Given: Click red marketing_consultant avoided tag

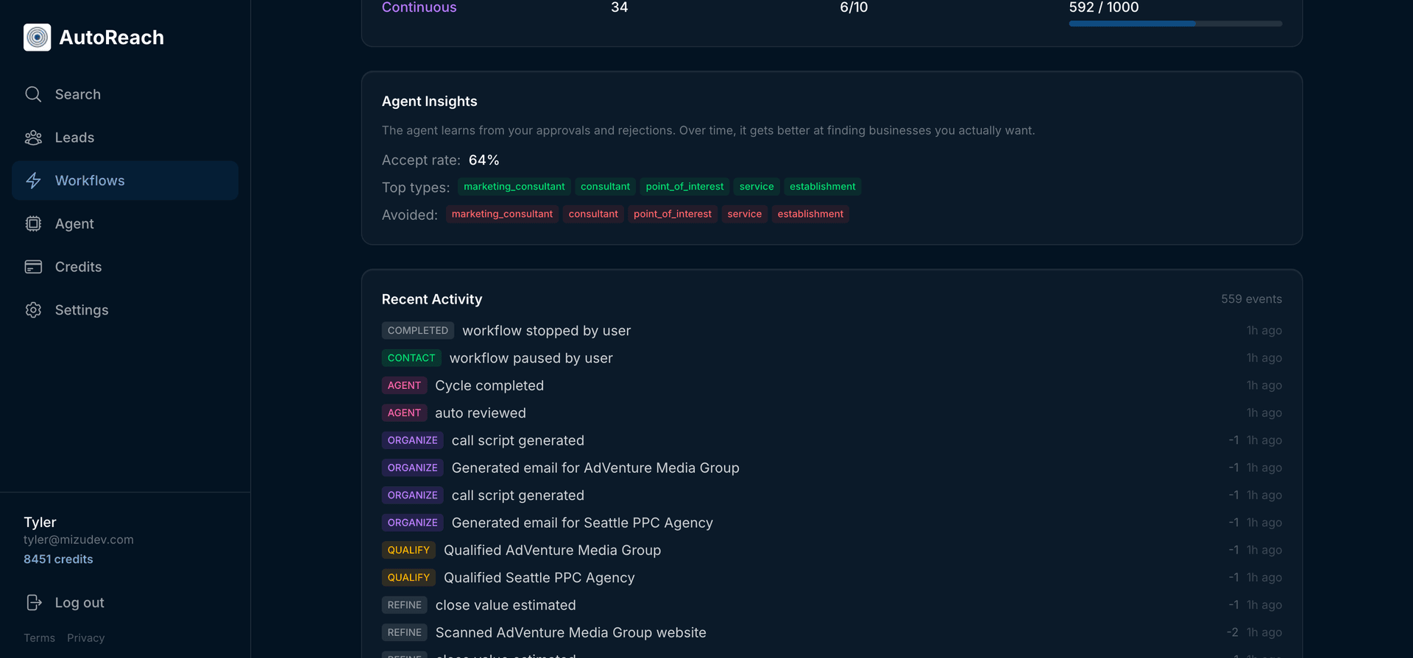Looking at the screenshot, I should [502, 214].
